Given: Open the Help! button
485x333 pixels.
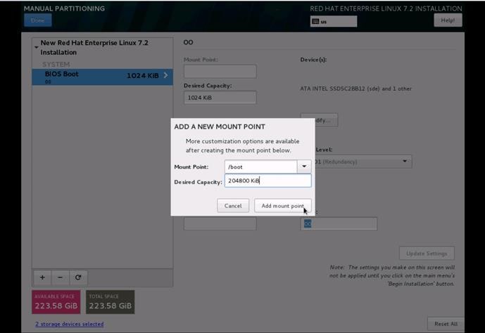Looking at the screenshot, I should tap(448, 20).
